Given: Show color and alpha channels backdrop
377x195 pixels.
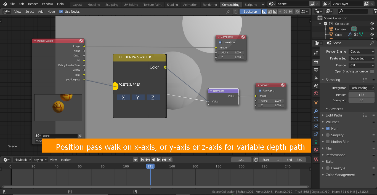Looking at the screenshot, I should [x=264, y=12].
